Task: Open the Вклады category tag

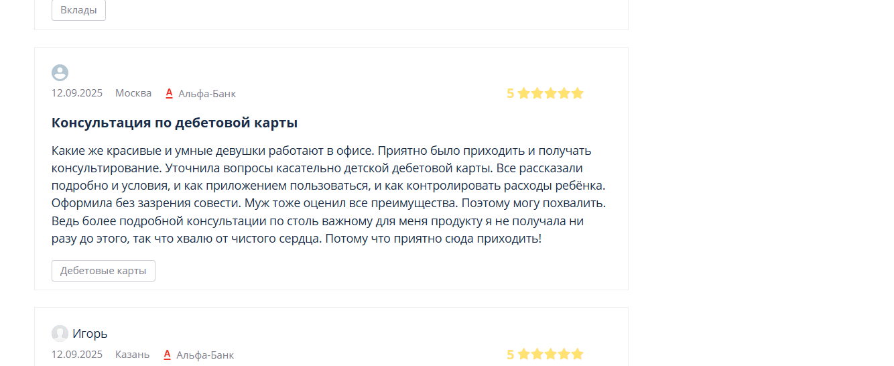Action: tap(78, 10)
